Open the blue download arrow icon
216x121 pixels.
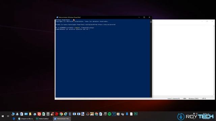(127, 114)
